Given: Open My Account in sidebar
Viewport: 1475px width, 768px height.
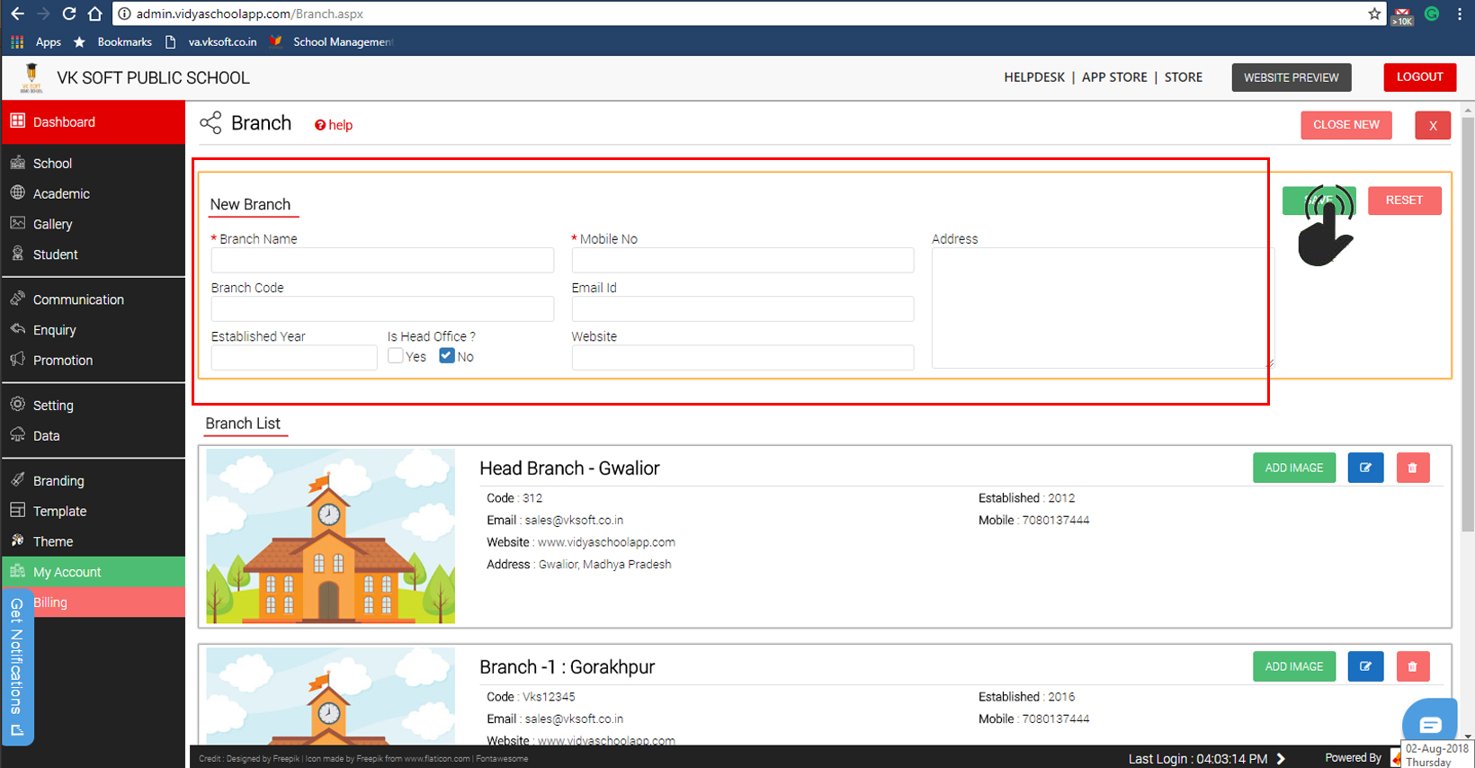Looking at the screenshot, I should pyautogui.click(x=94, y=572).
